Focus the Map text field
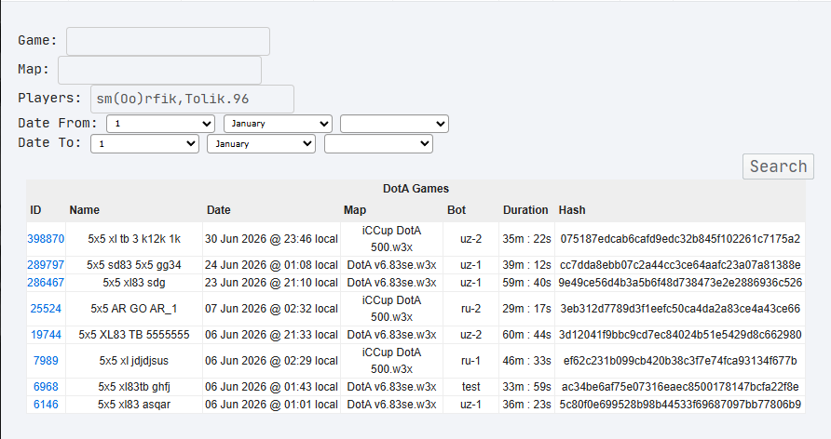Image resolution: width=831 pixels, height=439 pixels. [159, 70]
